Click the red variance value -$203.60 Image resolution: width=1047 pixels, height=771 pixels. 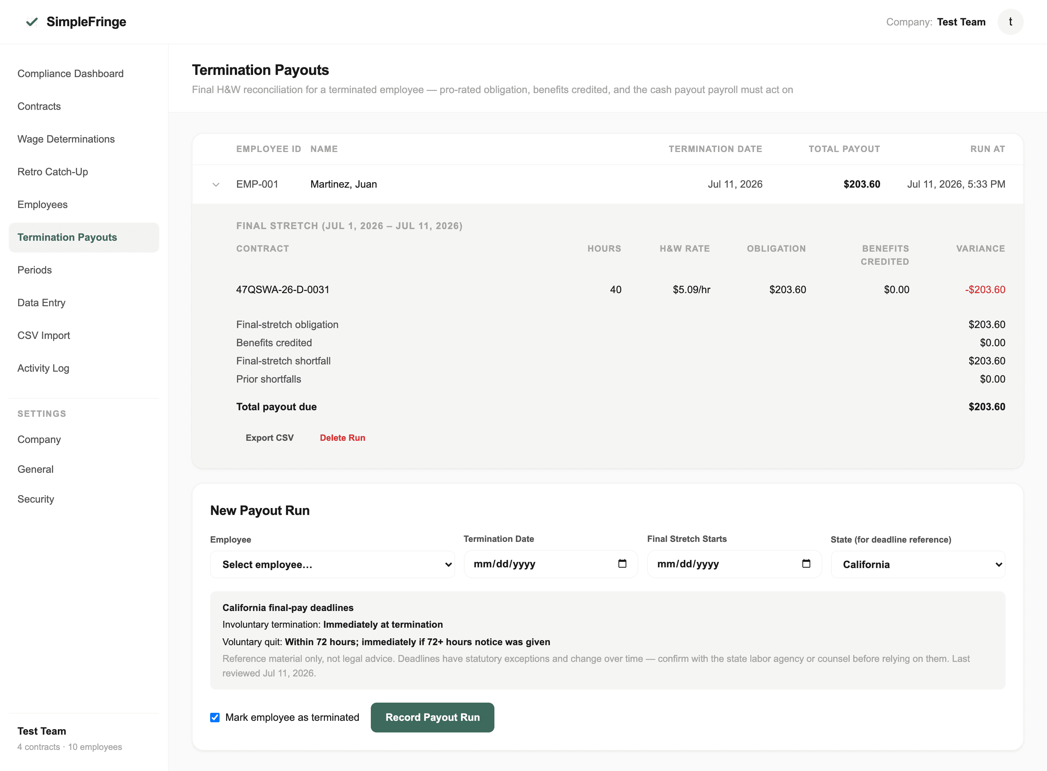(x=985, y=290)
